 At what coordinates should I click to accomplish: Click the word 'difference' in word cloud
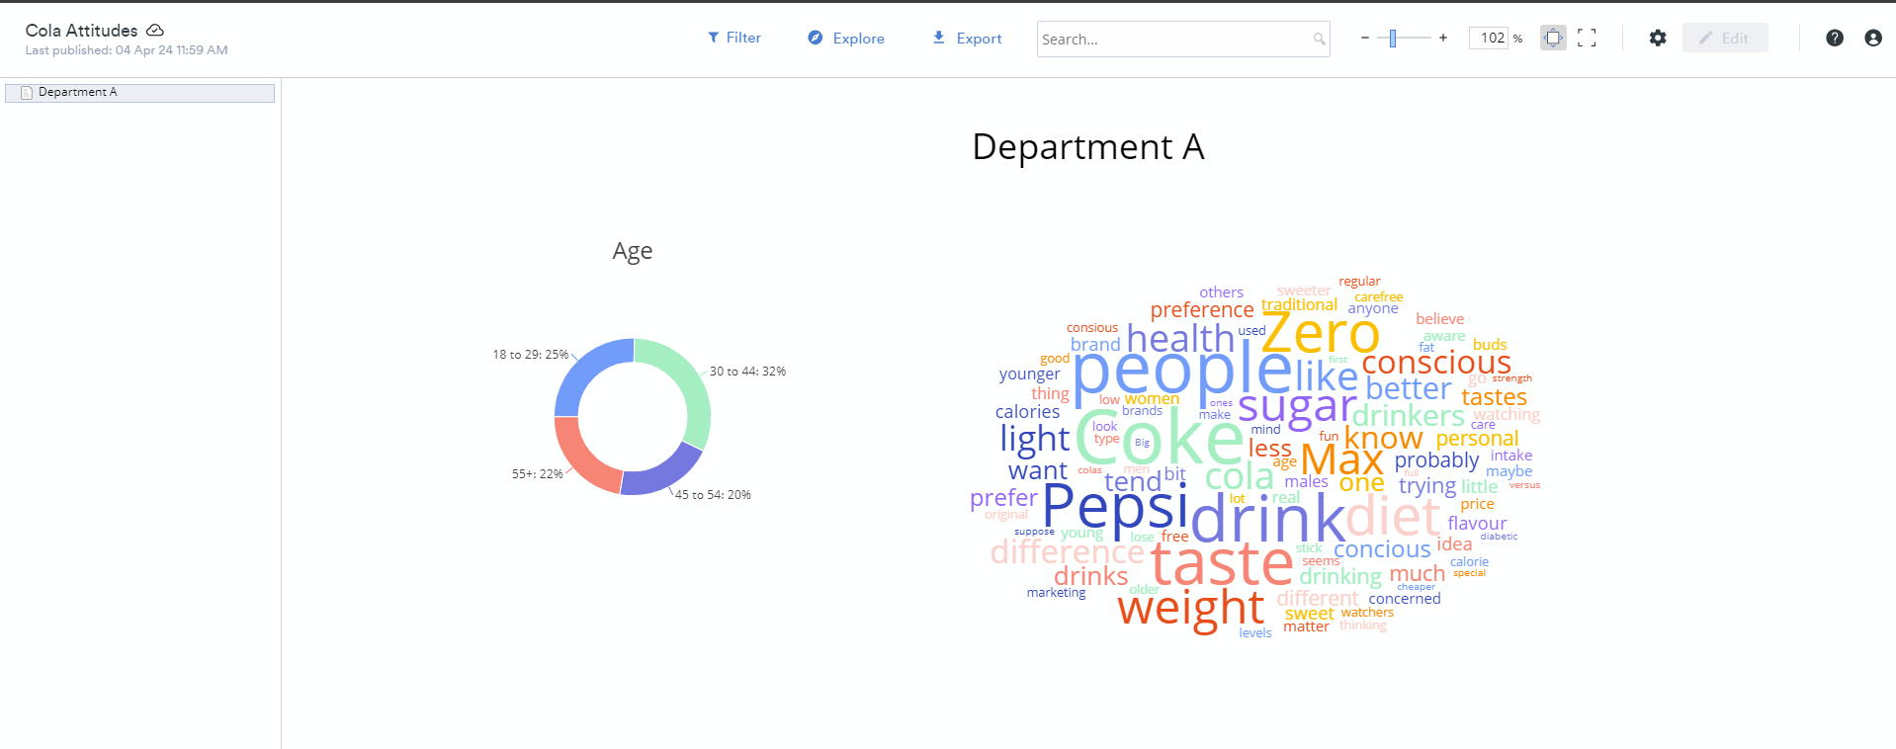click(1068, 551)
